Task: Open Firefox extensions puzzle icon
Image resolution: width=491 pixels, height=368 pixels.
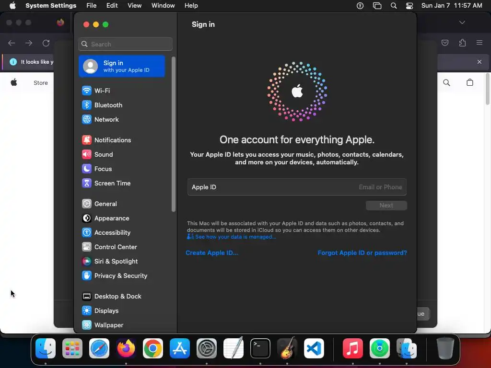Action: click(x=463, y=43)
